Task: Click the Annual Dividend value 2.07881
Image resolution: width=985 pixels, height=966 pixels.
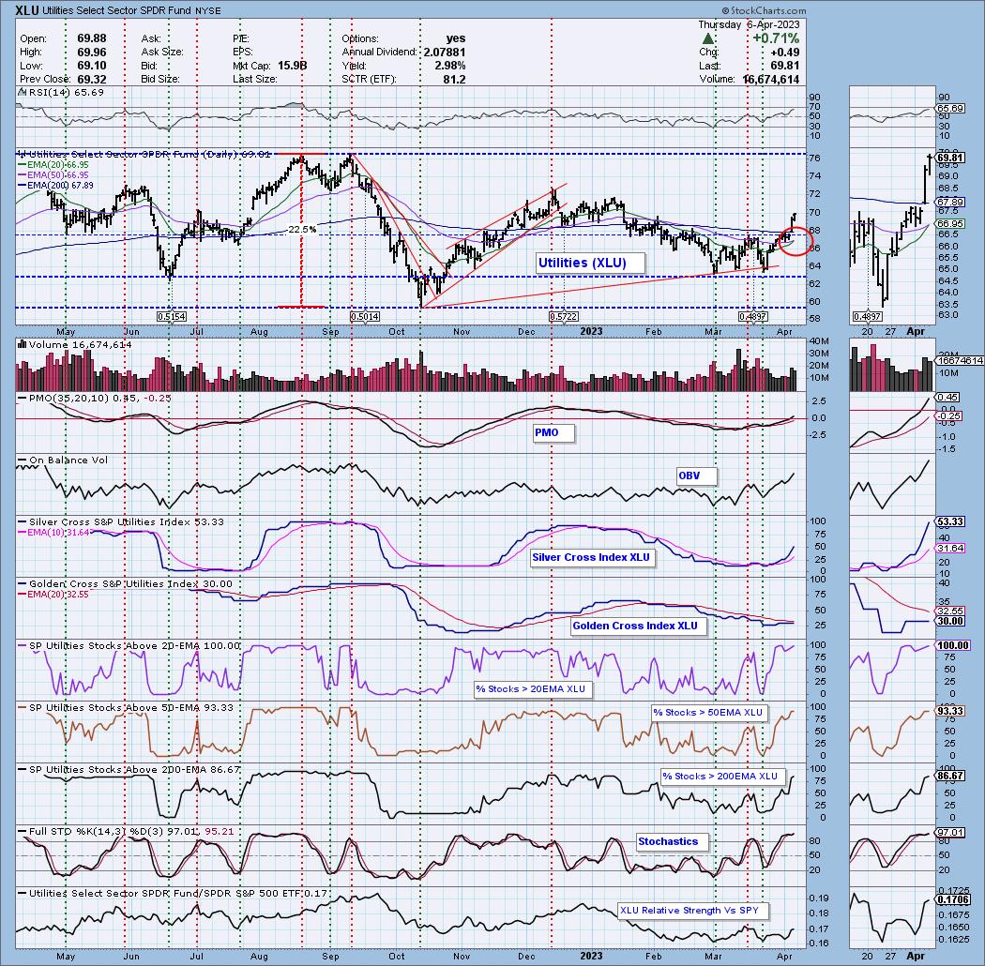Action: (x=444, y=53)
